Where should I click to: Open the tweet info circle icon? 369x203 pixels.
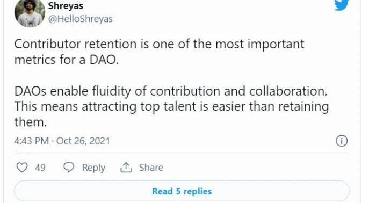[342, 141]
